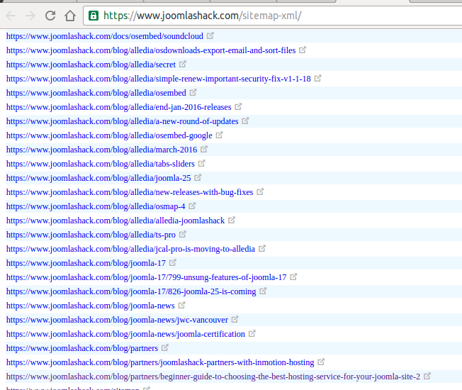This screenshot has height=390, width=462.
Task: Open external icon beside end-jan-2016-releases link
Action: [x=238, y=106]
